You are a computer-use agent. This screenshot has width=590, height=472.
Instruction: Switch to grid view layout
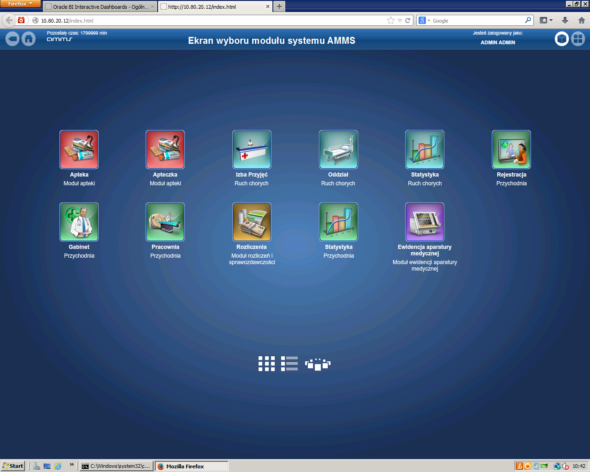point(266,364)
